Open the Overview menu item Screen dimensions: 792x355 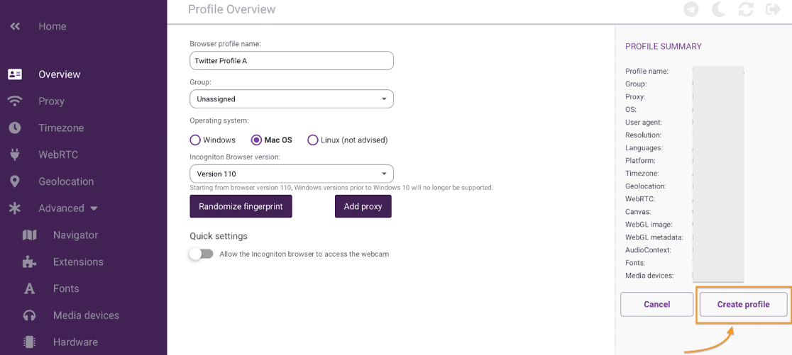pyautogui.click(x=59, y=74)
